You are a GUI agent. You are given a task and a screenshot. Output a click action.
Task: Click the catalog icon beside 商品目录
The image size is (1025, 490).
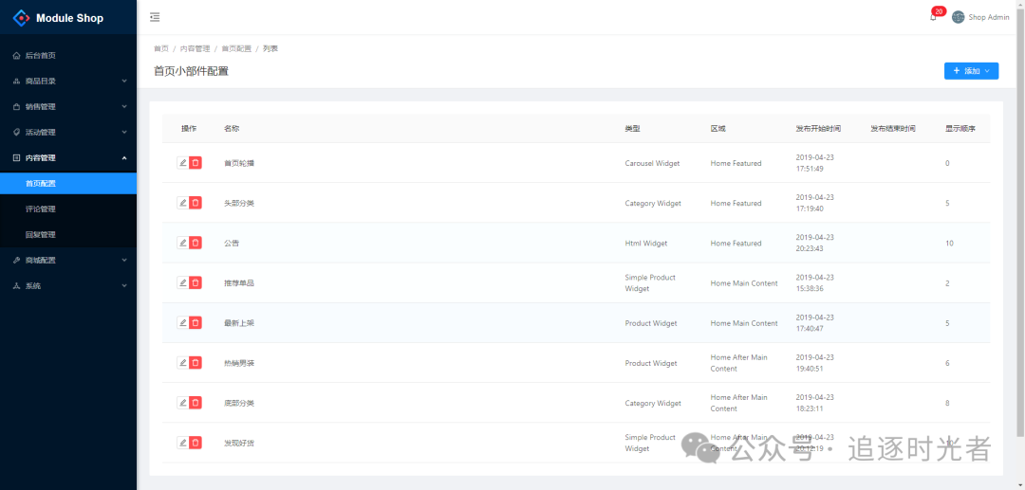pyautogui.click(x=16, y=81)
